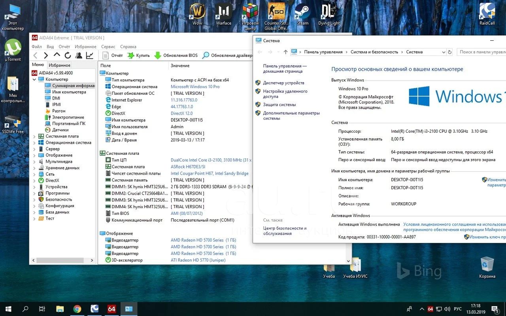This screenshot has width=506, height=316.
Task: Open Справка menu in AIDA64
Action: [128, 47]
